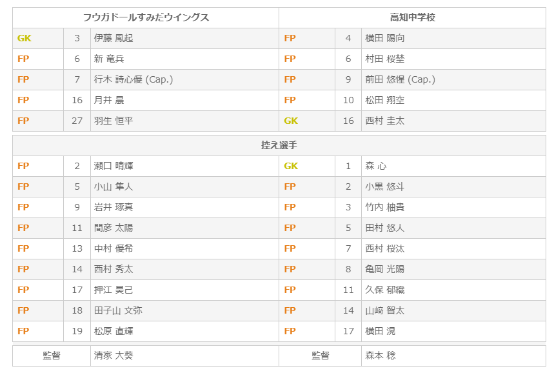
Task: Click coach name 森本 稔
Action: [380, 356]
